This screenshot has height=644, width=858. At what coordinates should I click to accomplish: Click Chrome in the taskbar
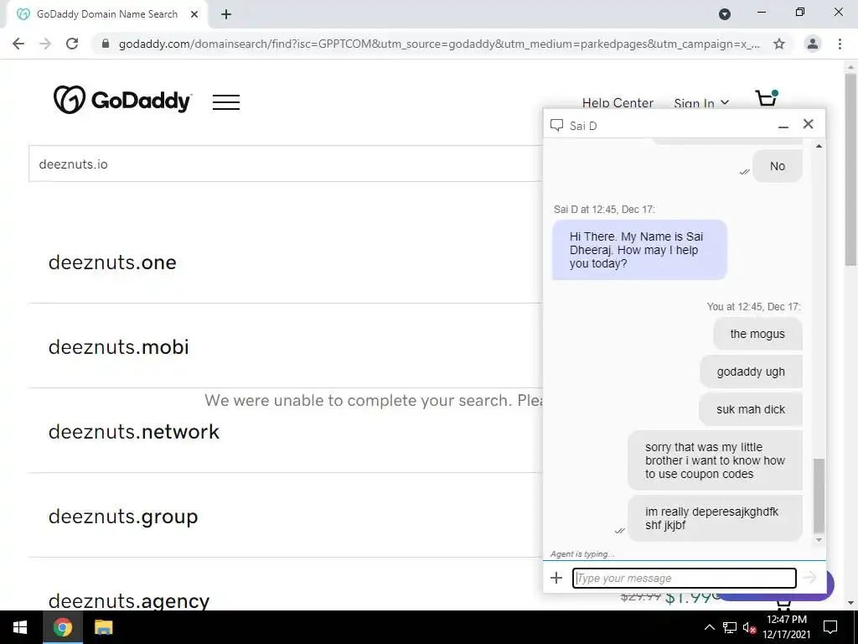[62, 627]
